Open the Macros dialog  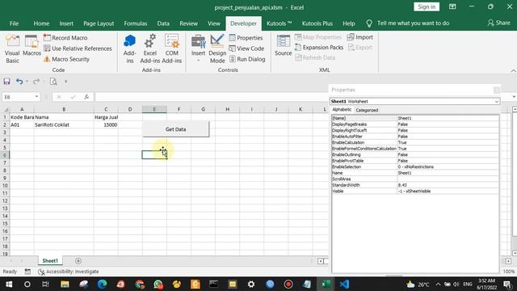(x=32, y=45)
